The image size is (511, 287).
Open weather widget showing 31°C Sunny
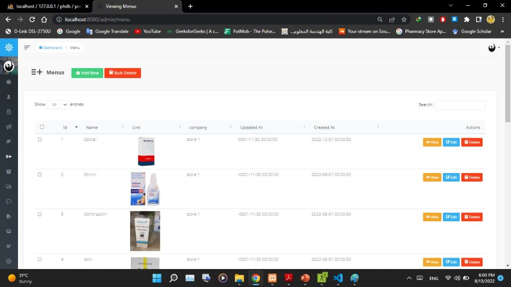click(x=20, y=278)
